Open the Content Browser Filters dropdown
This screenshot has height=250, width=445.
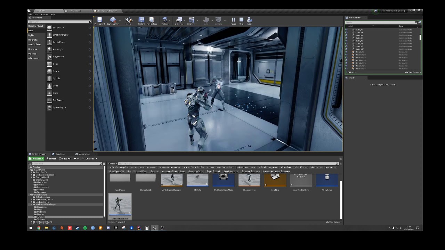coord(112,164)
